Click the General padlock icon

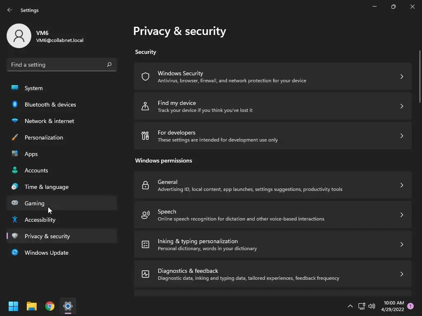145,185
